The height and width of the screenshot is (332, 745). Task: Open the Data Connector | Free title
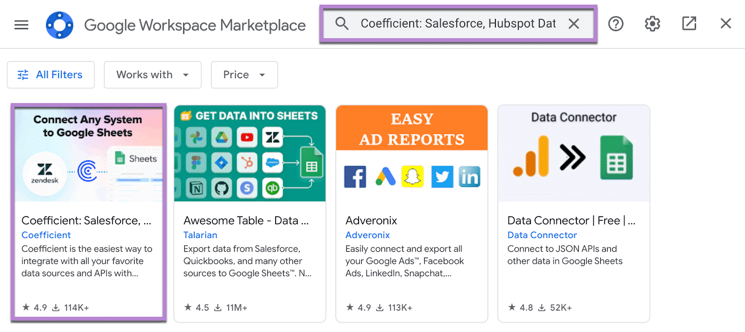(x=571, y=220)
